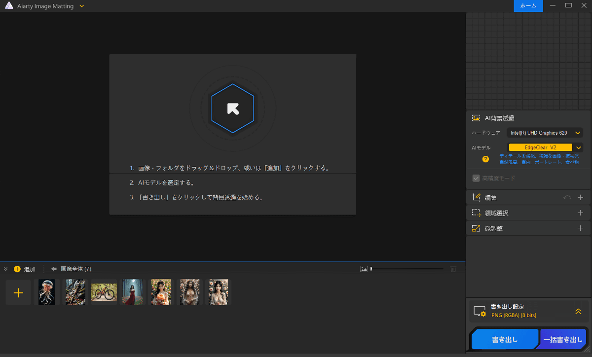Click the 一括書き出し batch export button
Viewport: 592px width, 357px height.
coord(563,340)
